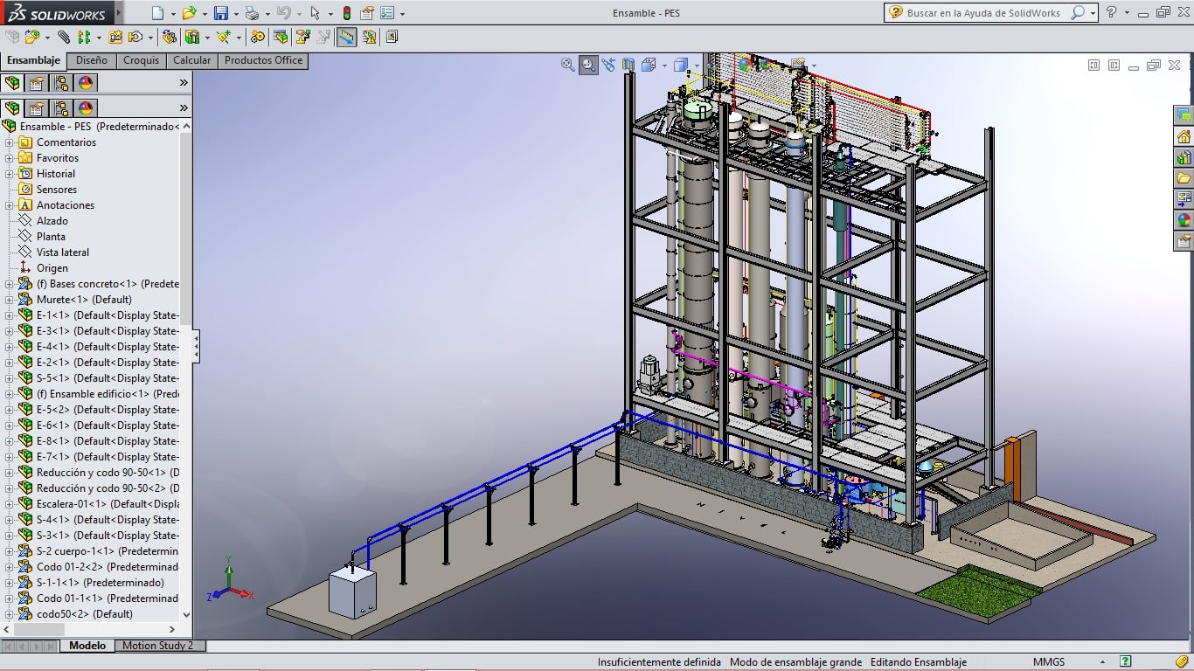The image size is (1194, 671).
Task: Open the help search type dropdown
Action: click(x=1093, y=13)
